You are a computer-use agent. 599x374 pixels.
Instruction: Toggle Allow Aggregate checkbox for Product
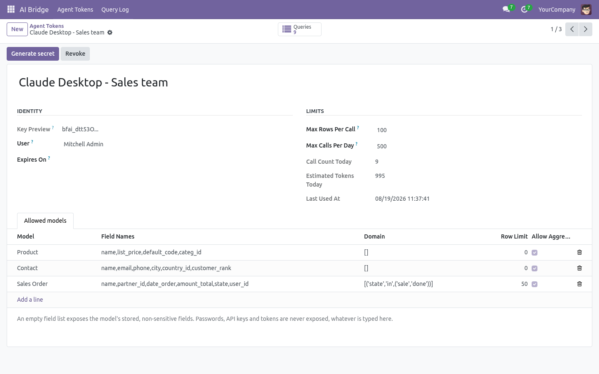535,253
